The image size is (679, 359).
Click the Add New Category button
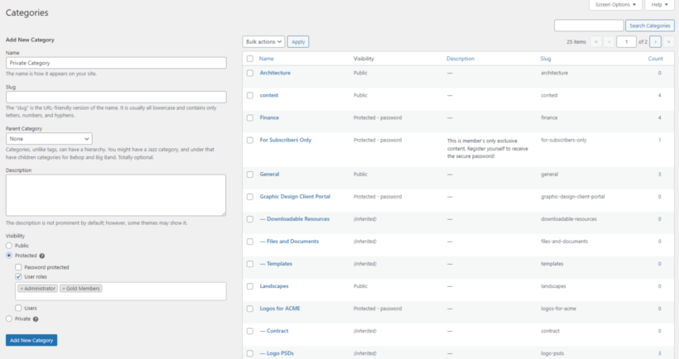[31, 340]
